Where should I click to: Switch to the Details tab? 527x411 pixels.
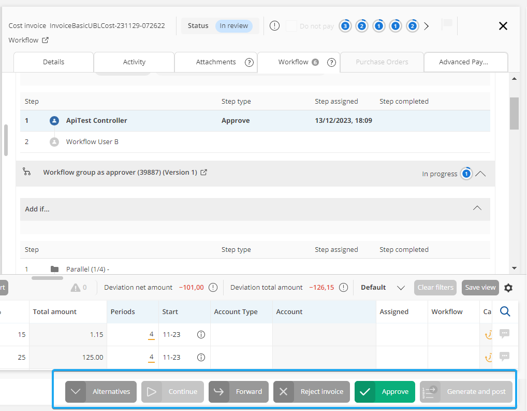click(53, 62)
